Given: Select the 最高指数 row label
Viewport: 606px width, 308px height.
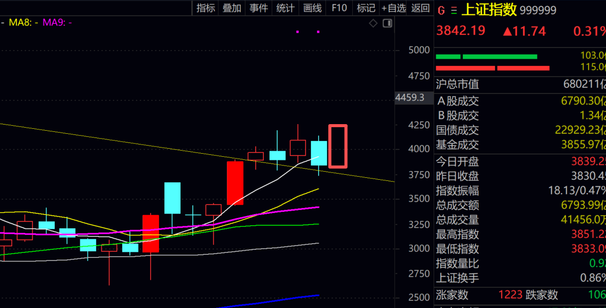Looking at the screenshot, I should pyautogui.click(x=458, y=234).
